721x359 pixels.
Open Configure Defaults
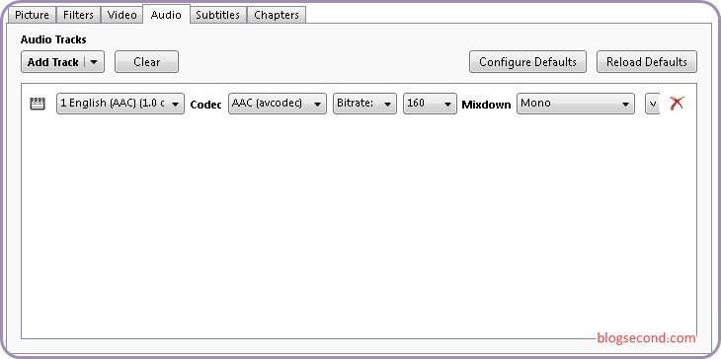point(527,62)
